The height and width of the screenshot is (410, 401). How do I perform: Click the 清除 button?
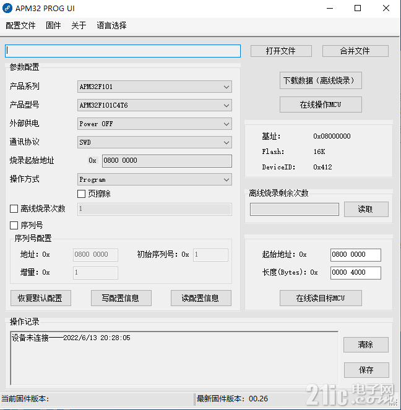(x=366, y=344)
